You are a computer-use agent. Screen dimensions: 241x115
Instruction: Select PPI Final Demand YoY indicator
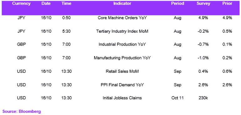click(122, 85)
